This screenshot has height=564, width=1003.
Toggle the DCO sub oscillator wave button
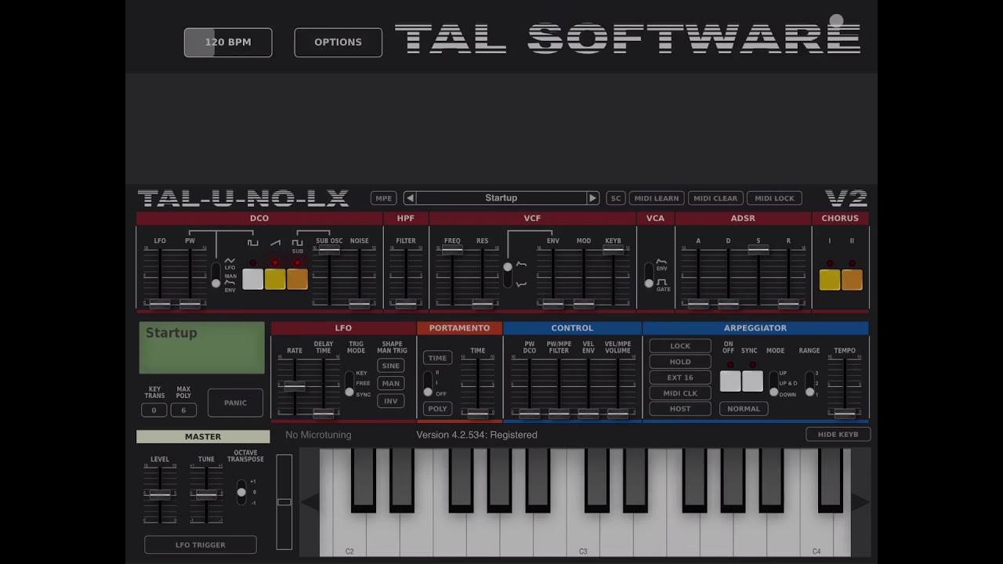coord(297,279)
